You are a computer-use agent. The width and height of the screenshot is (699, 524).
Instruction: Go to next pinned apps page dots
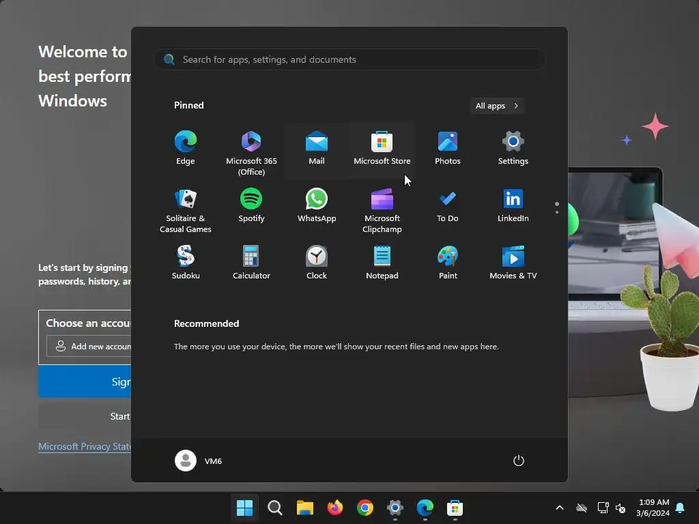click(557, 208)
